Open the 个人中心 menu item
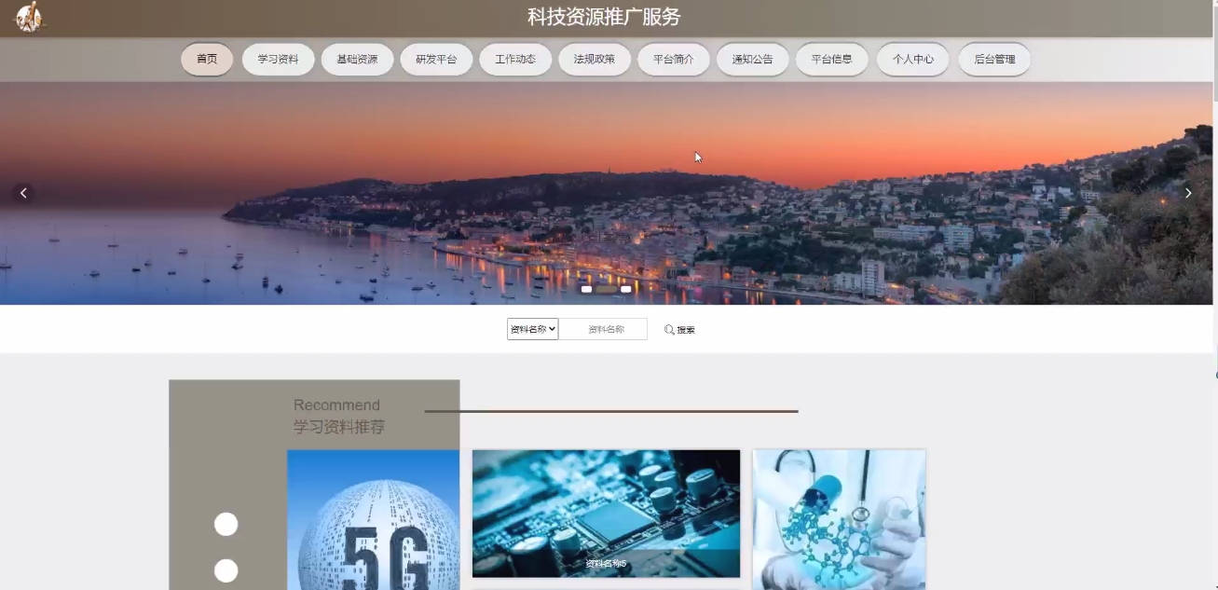 [913, 60]
